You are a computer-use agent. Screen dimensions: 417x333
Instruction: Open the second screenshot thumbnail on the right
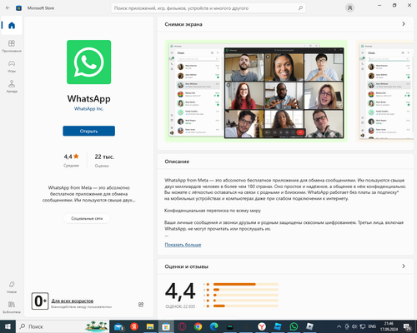pos(385,91)
